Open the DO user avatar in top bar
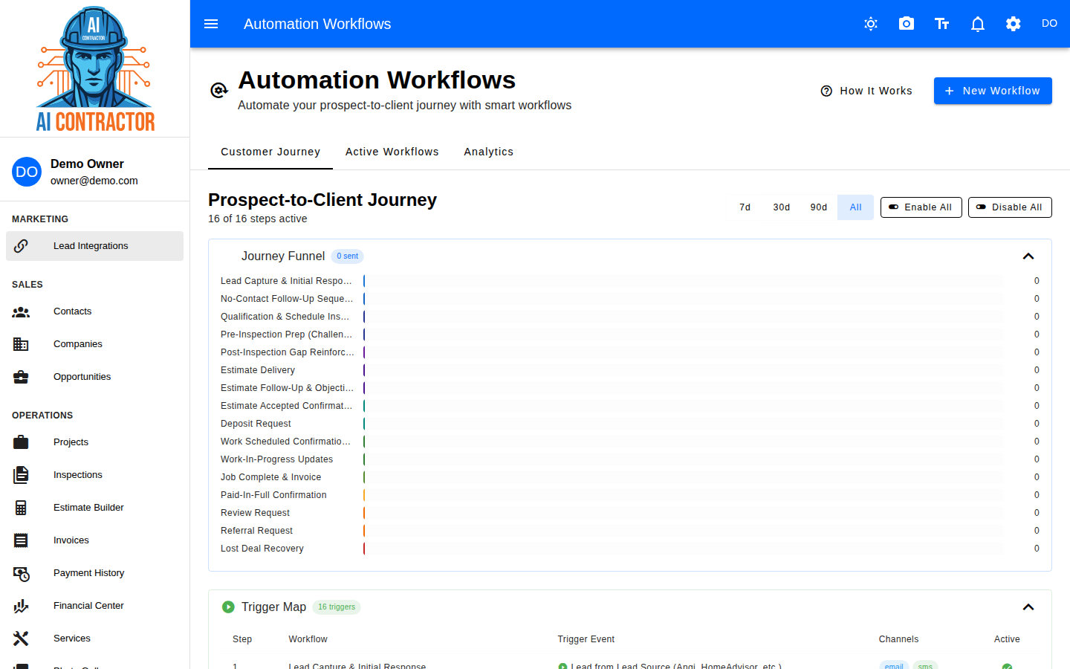The width and height of the screenshot is (1070, 669). (x=1049, y=24)
